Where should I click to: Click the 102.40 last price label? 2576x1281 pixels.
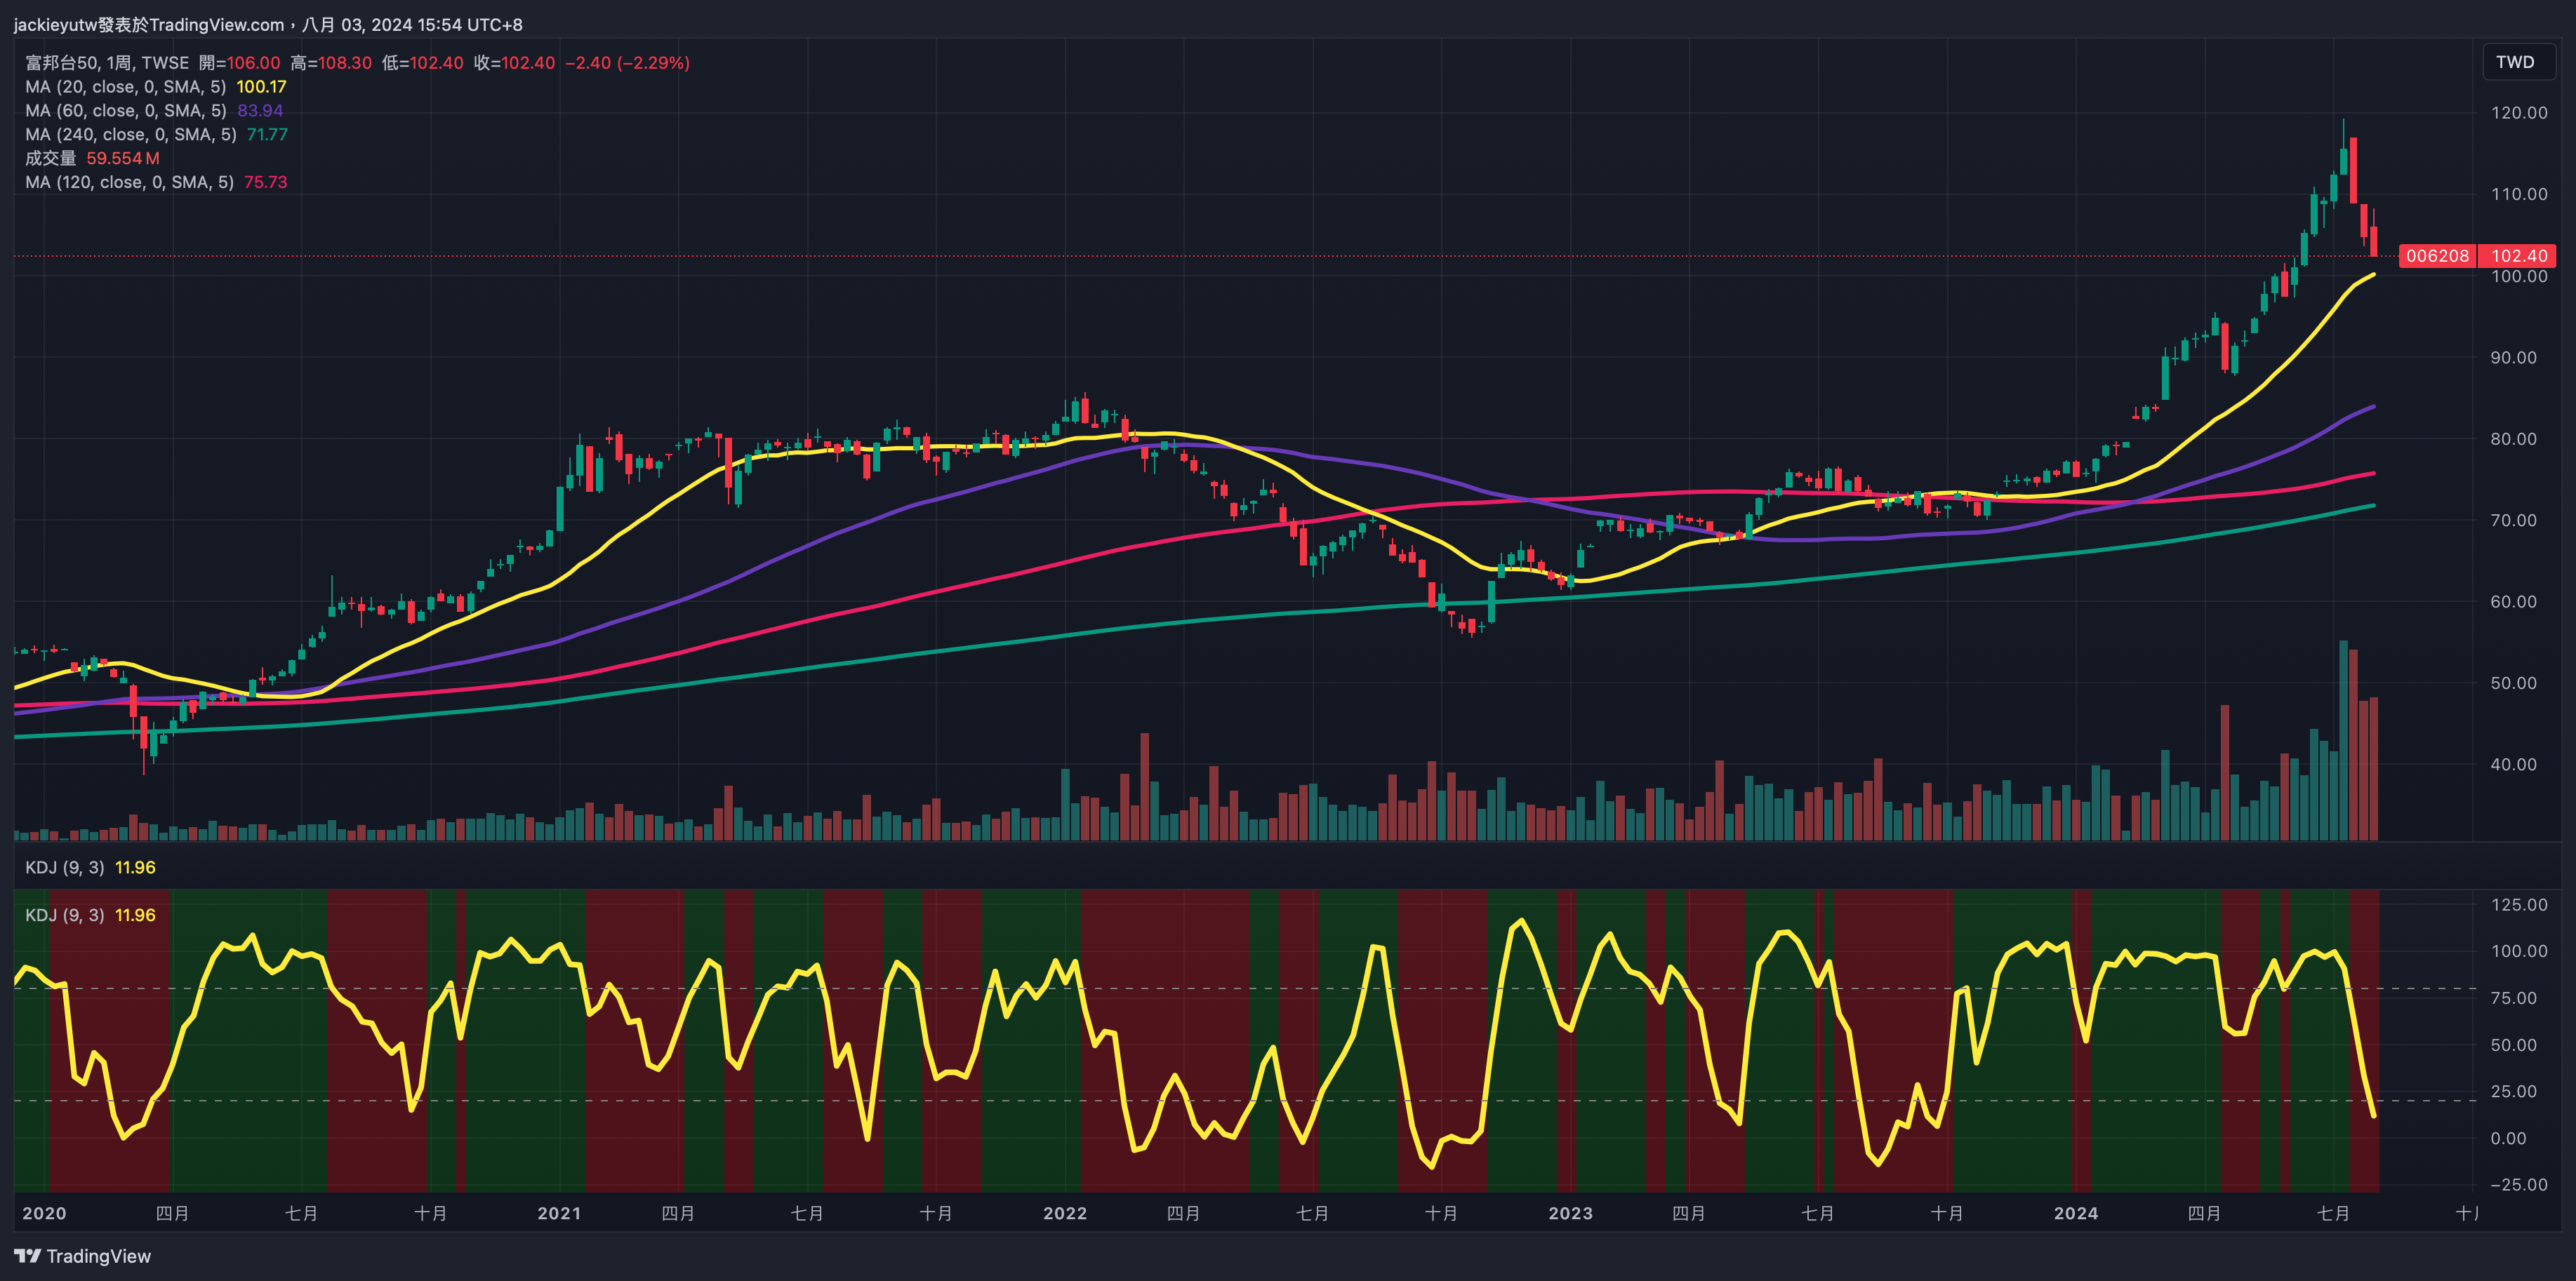tap(2519, 256)
